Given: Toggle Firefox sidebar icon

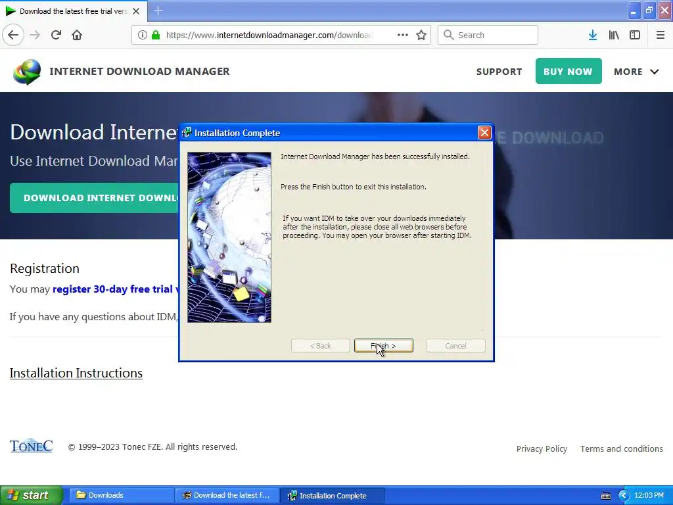Looking at the screenshot, I should (x=635, y=35).
